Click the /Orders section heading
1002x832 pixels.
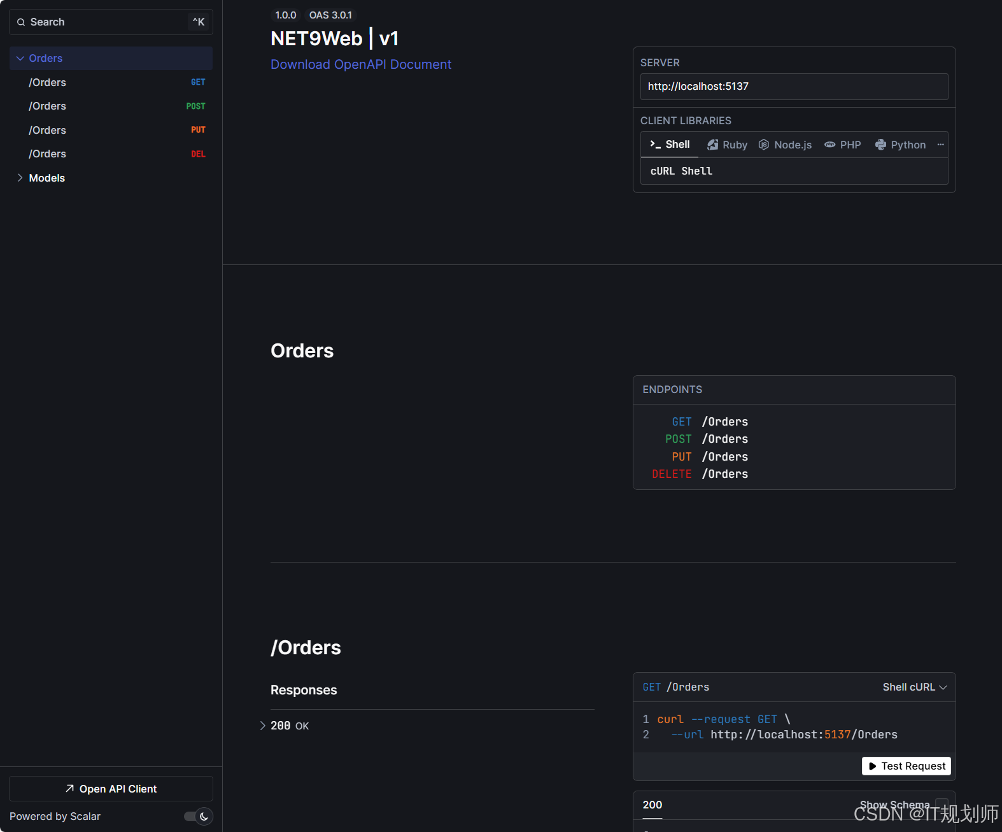(x=306, y=648)
